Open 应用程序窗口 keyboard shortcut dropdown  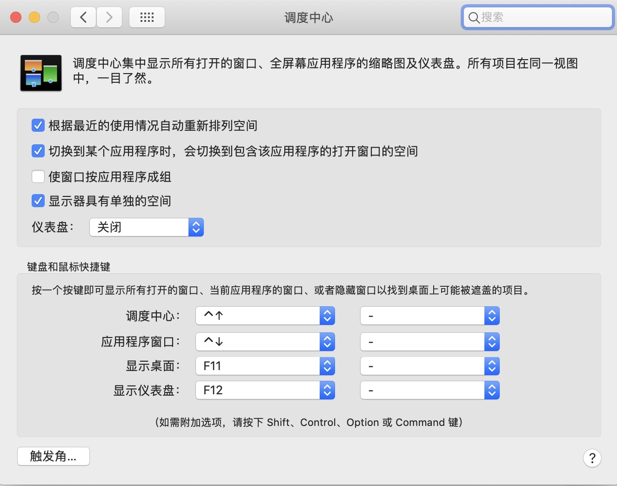pyautogui.click(x=265, y=342)
